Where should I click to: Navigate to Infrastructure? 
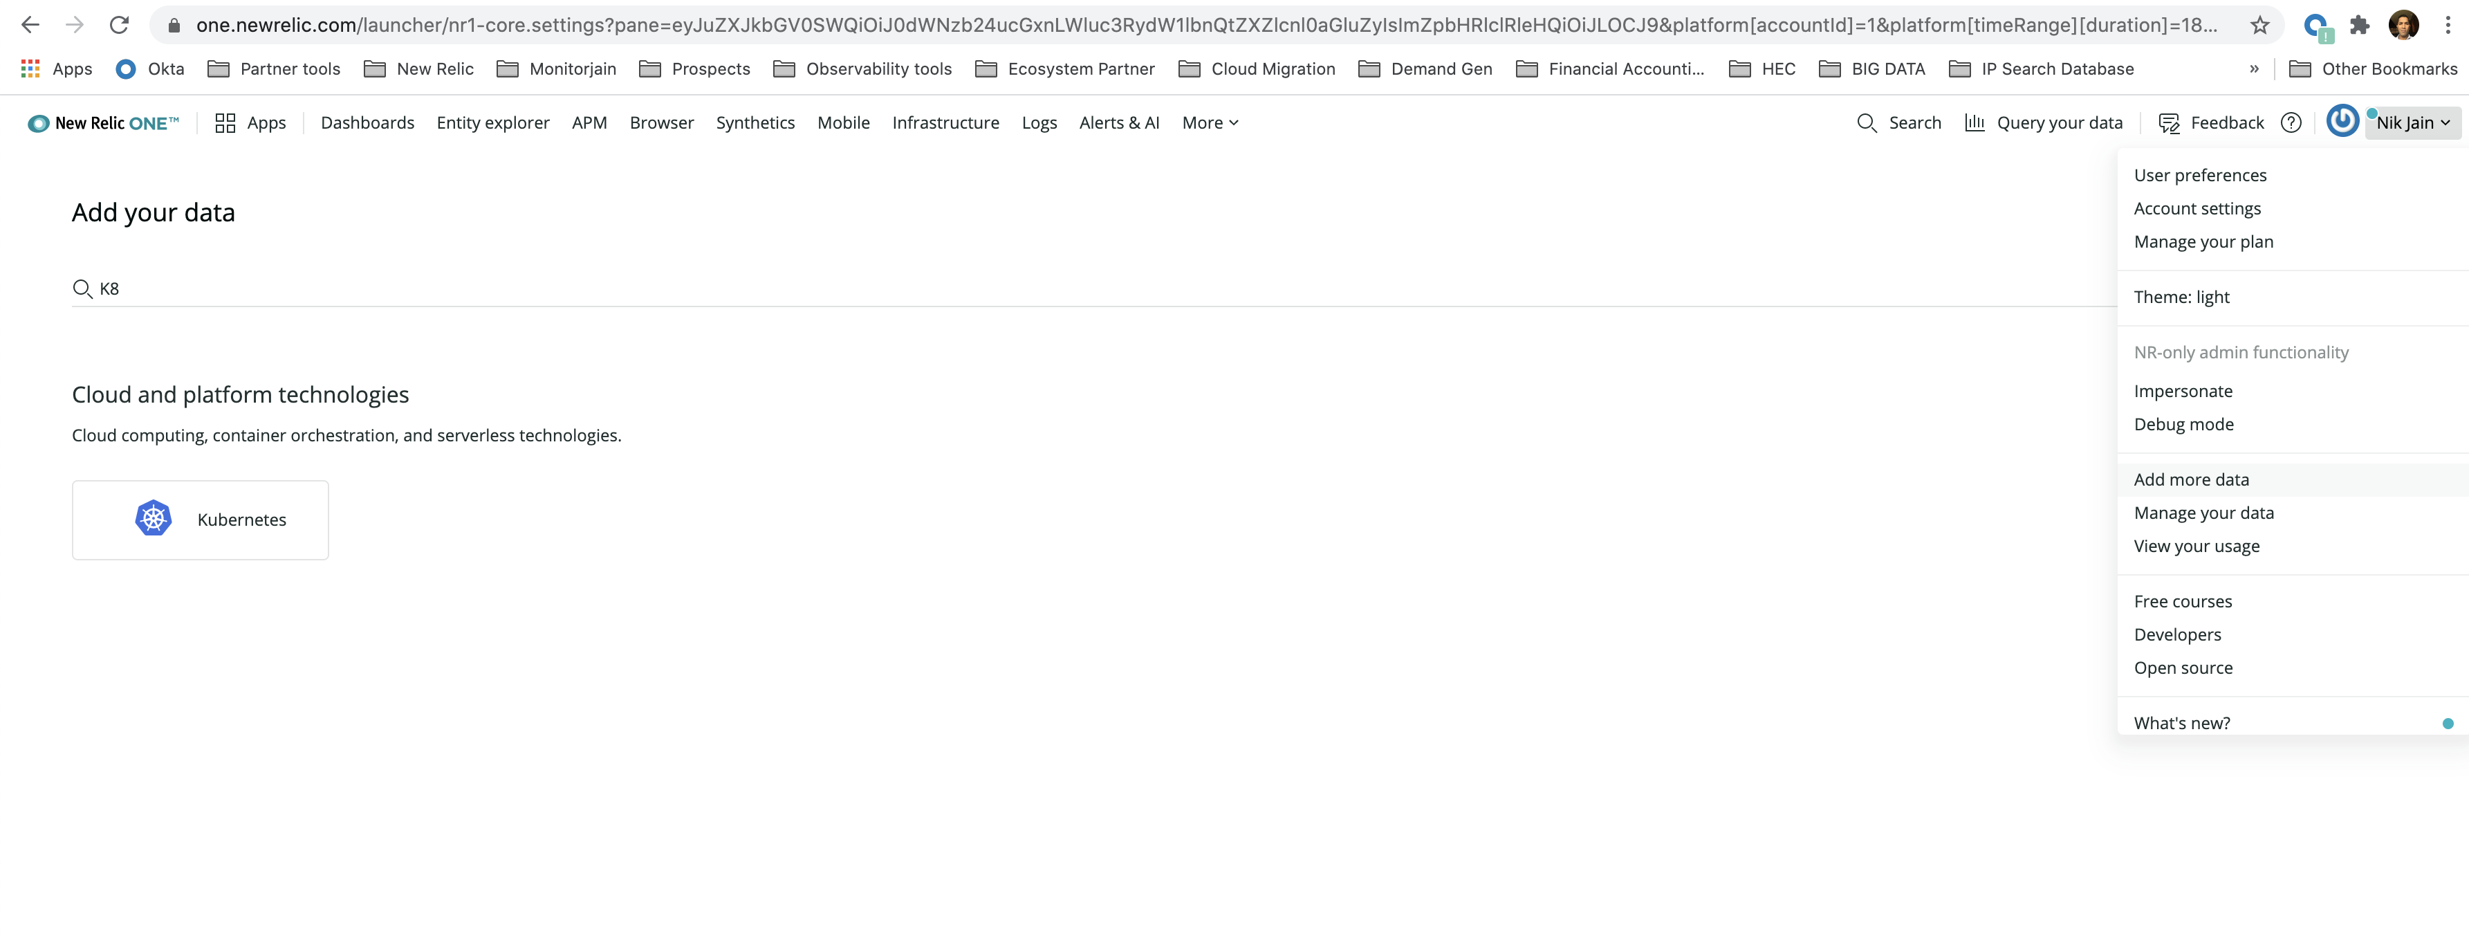945,122
